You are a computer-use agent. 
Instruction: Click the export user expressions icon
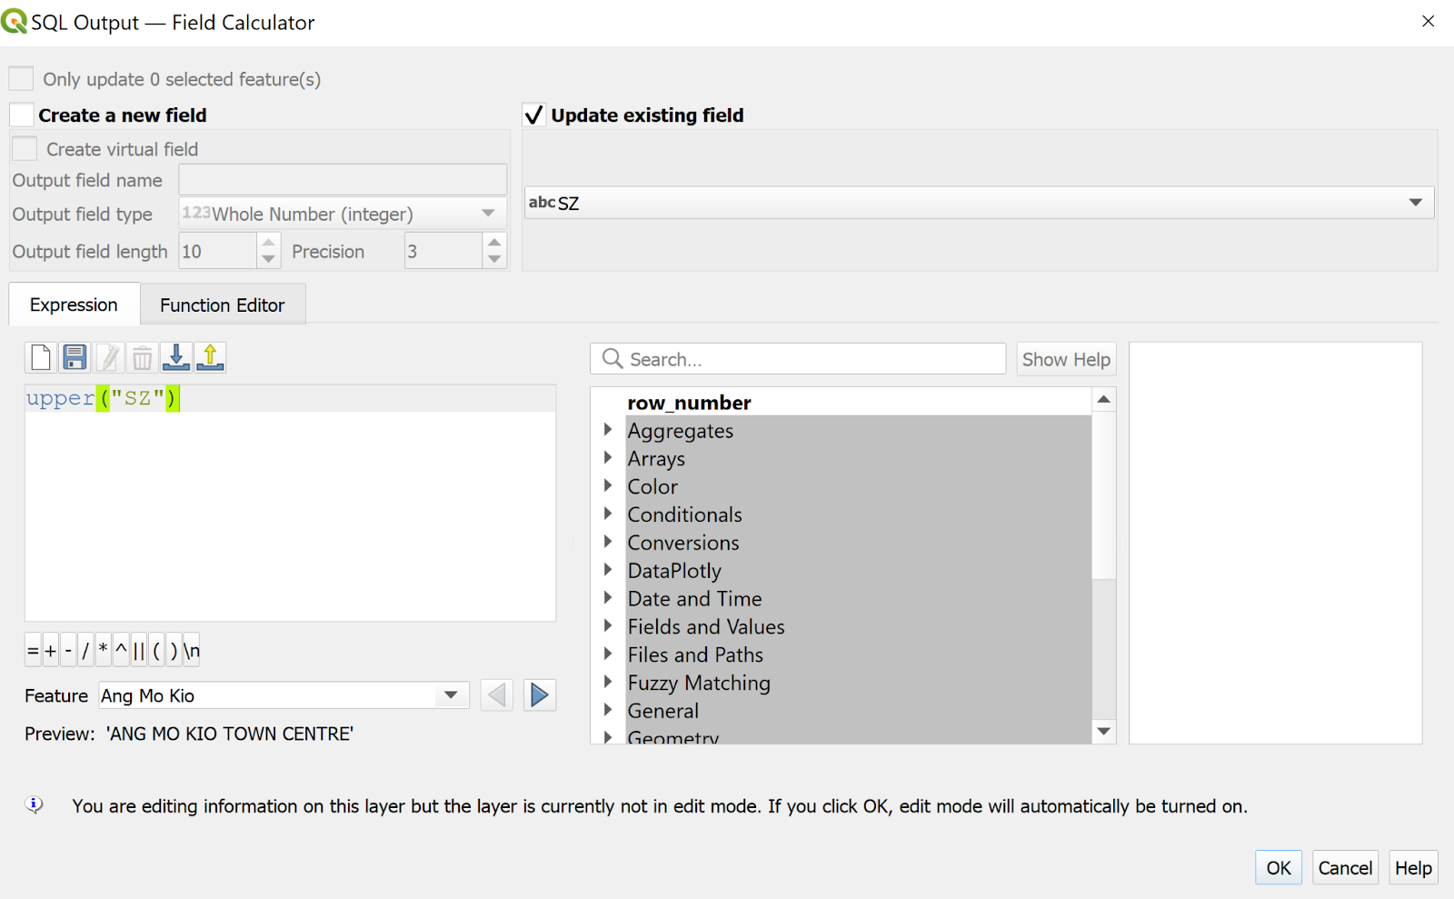point(210,358)
